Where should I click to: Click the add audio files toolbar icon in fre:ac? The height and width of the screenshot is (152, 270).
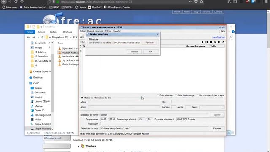(82, 36)
